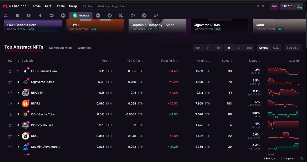Click See all collections
The width and height of the screenshot is (307, 162).
(293, 48)
